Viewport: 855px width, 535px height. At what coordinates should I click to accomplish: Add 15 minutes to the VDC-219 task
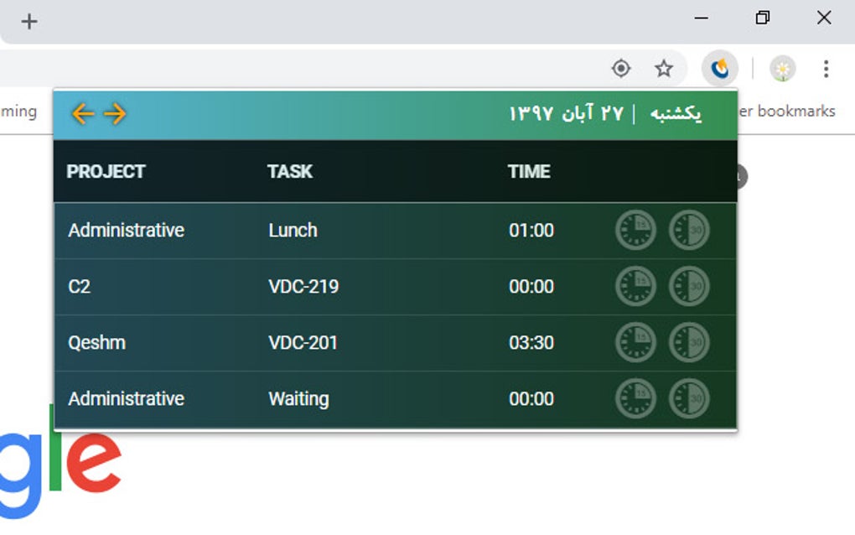(x=635, y=286)
